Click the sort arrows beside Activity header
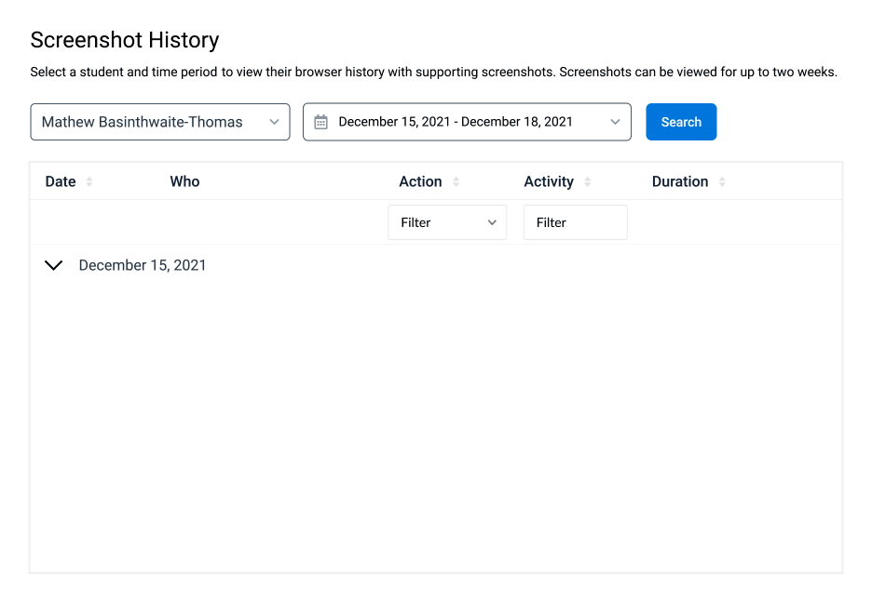872x600 pixels. [588, 181]
